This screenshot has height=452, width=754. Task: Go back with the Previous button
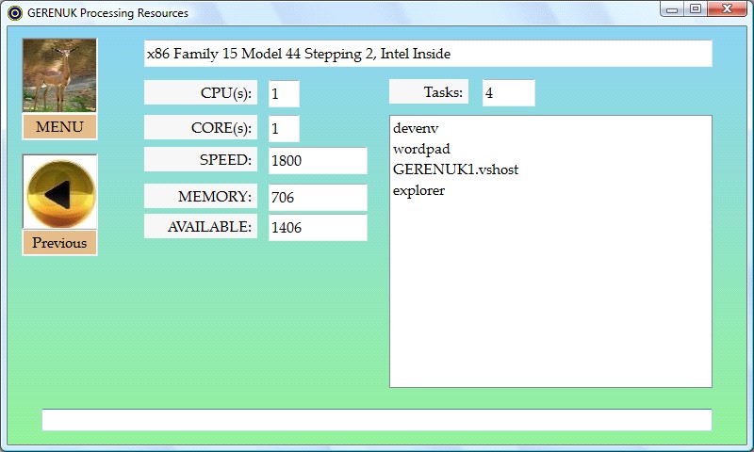[x=59, y=243]
